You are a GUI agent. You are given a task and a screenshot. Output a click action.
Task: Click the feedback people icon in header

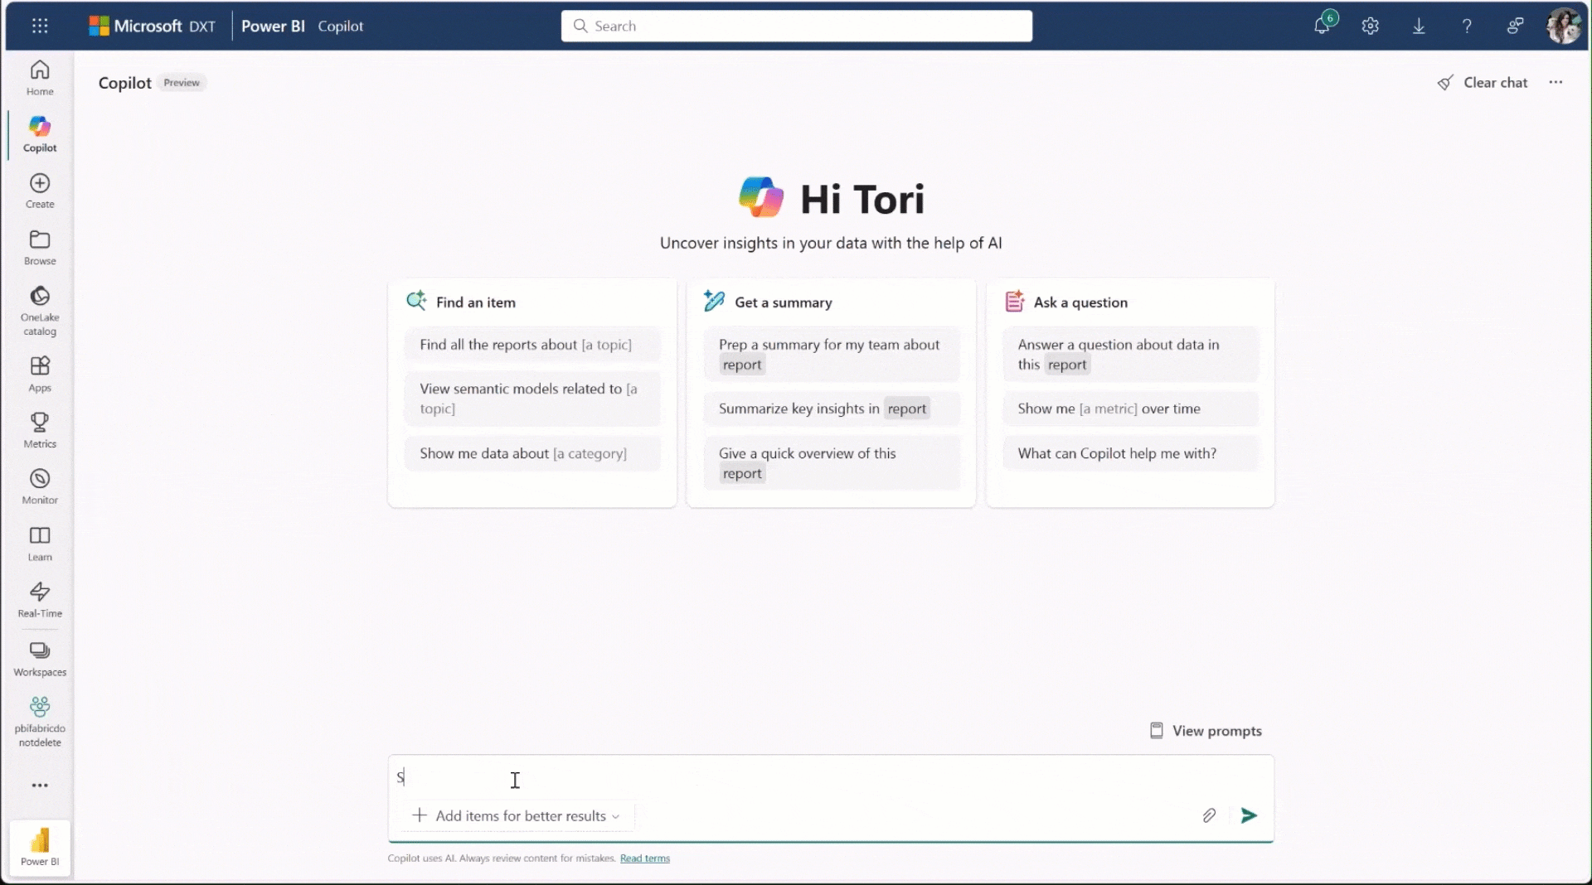click(1515, 26)
